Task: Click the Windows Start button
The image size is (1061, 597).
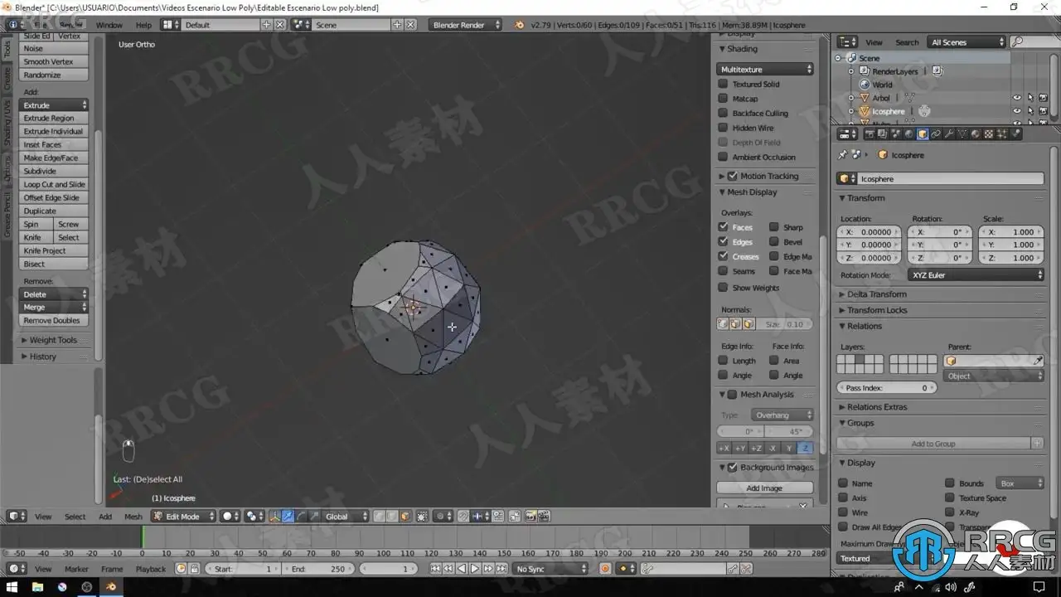Action: tap(12, 587)
